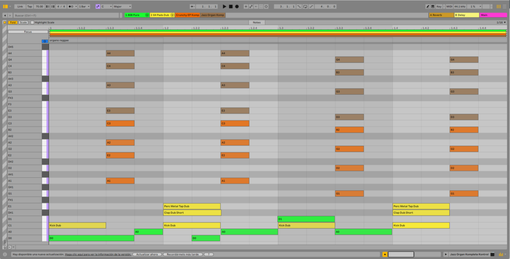Click the Buscar search field
The width and height of the screenshot is (510, 259).
[x=66, y=15]
